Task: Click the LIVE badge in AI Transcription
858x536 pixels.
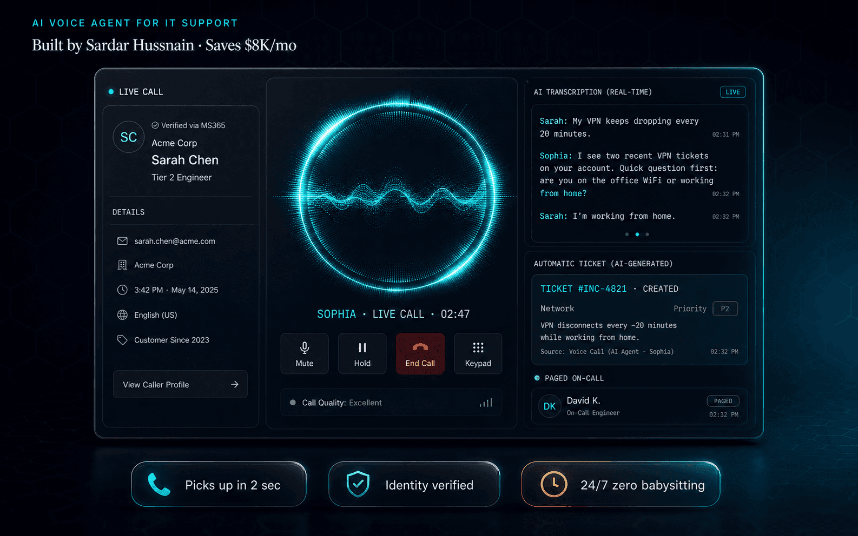Action: (733, 92)
